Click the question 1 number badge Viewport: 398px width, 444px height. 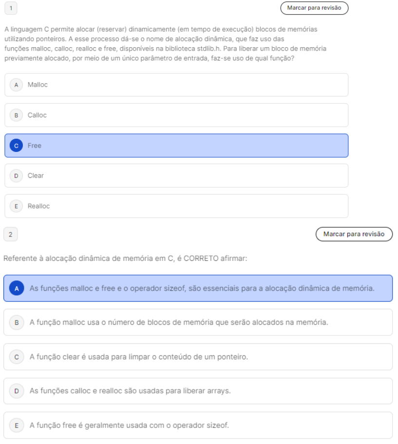pyautogui.click(x=11, y=8)
